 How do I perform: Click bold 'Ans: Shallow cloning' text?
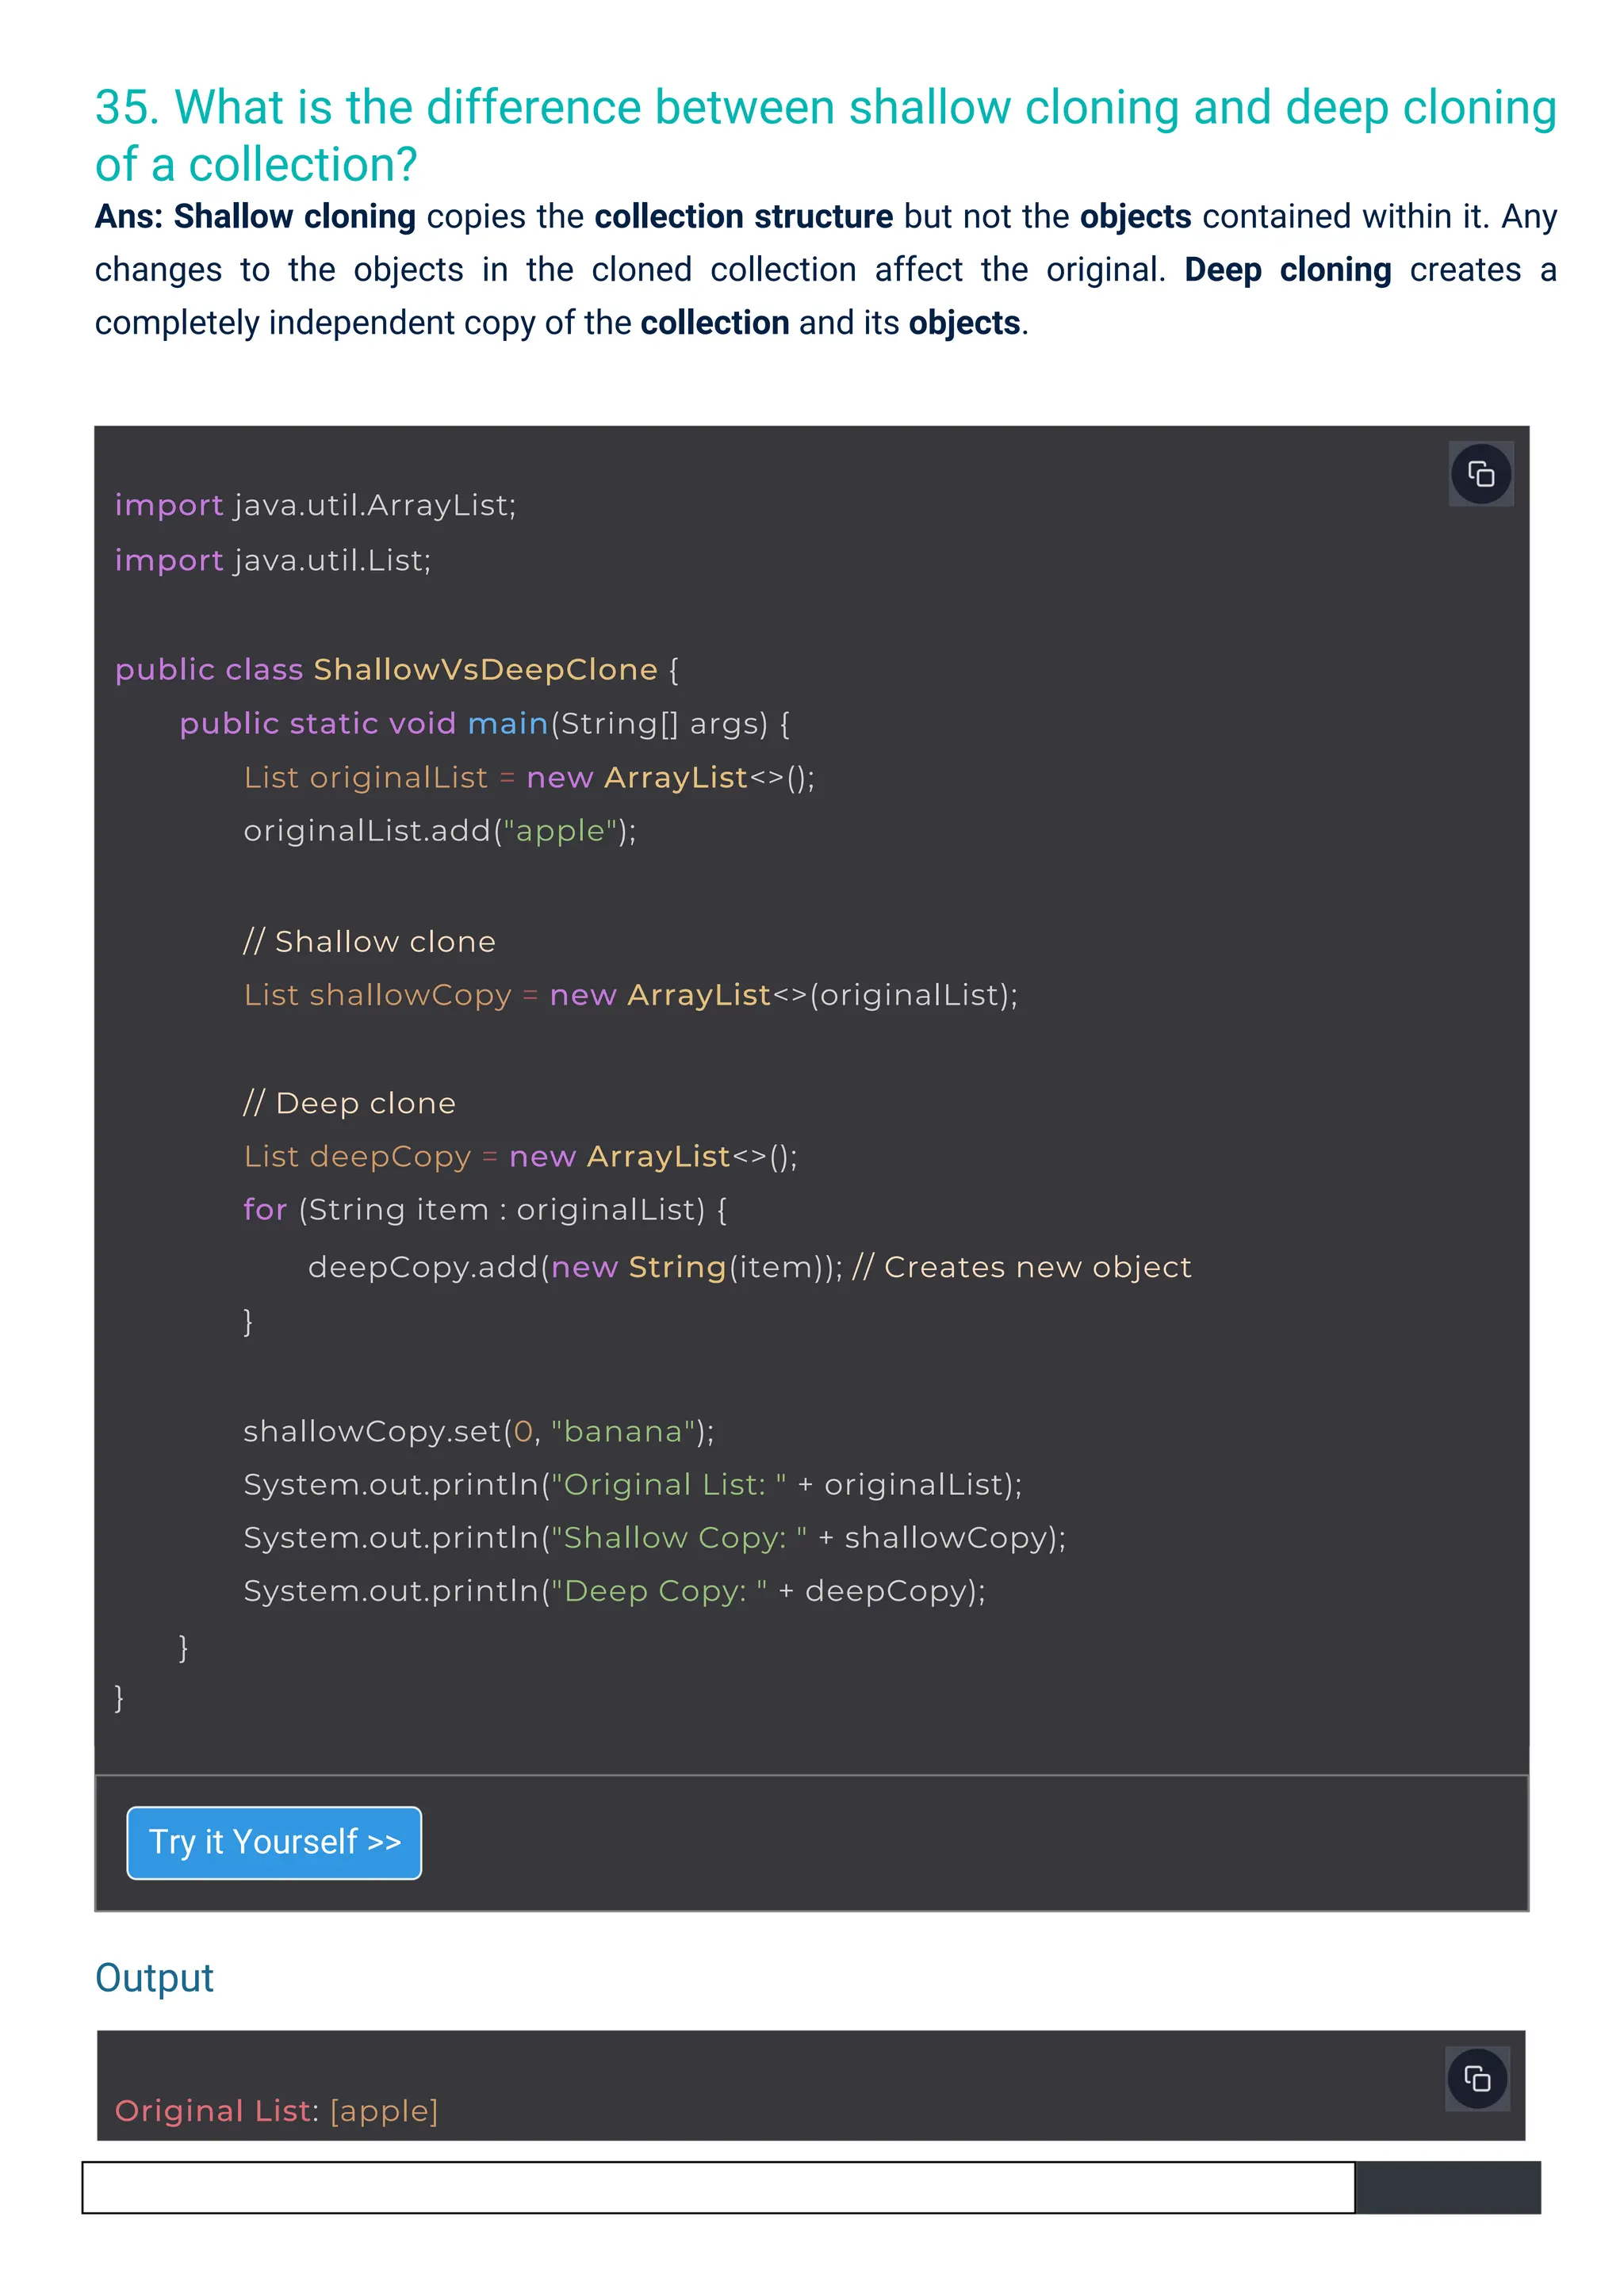pos(255,216)
